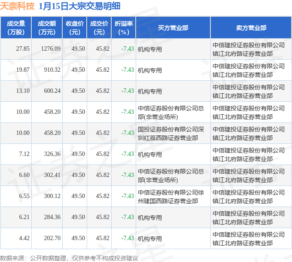Select -7.43 discount rate in the 326.36 row
This screenshot has height=262, width=292.
128,154
